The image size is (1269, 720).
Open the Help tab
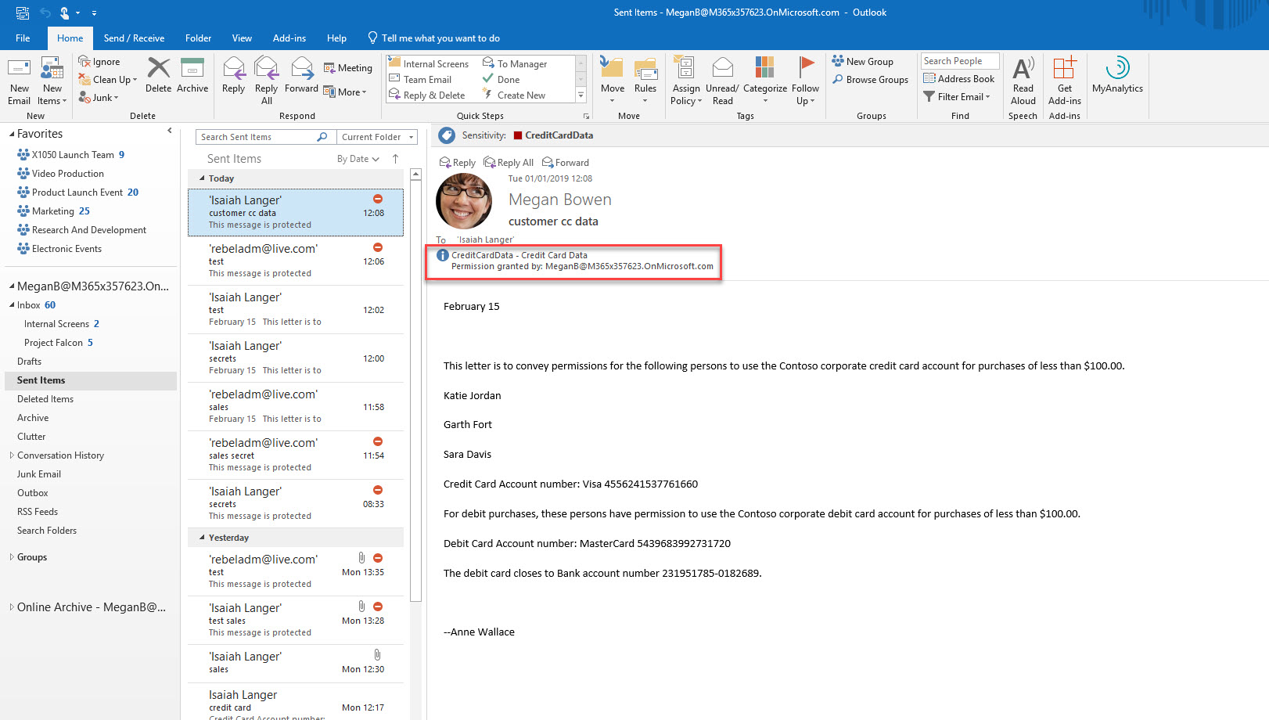[336, 38]
